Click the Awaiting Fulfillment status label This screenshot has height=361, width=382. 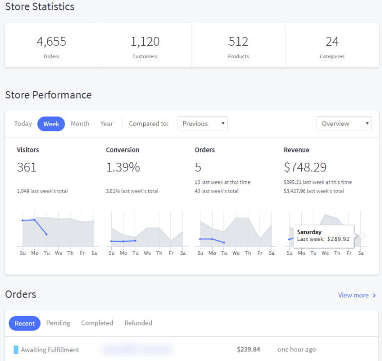pos(50,350)
